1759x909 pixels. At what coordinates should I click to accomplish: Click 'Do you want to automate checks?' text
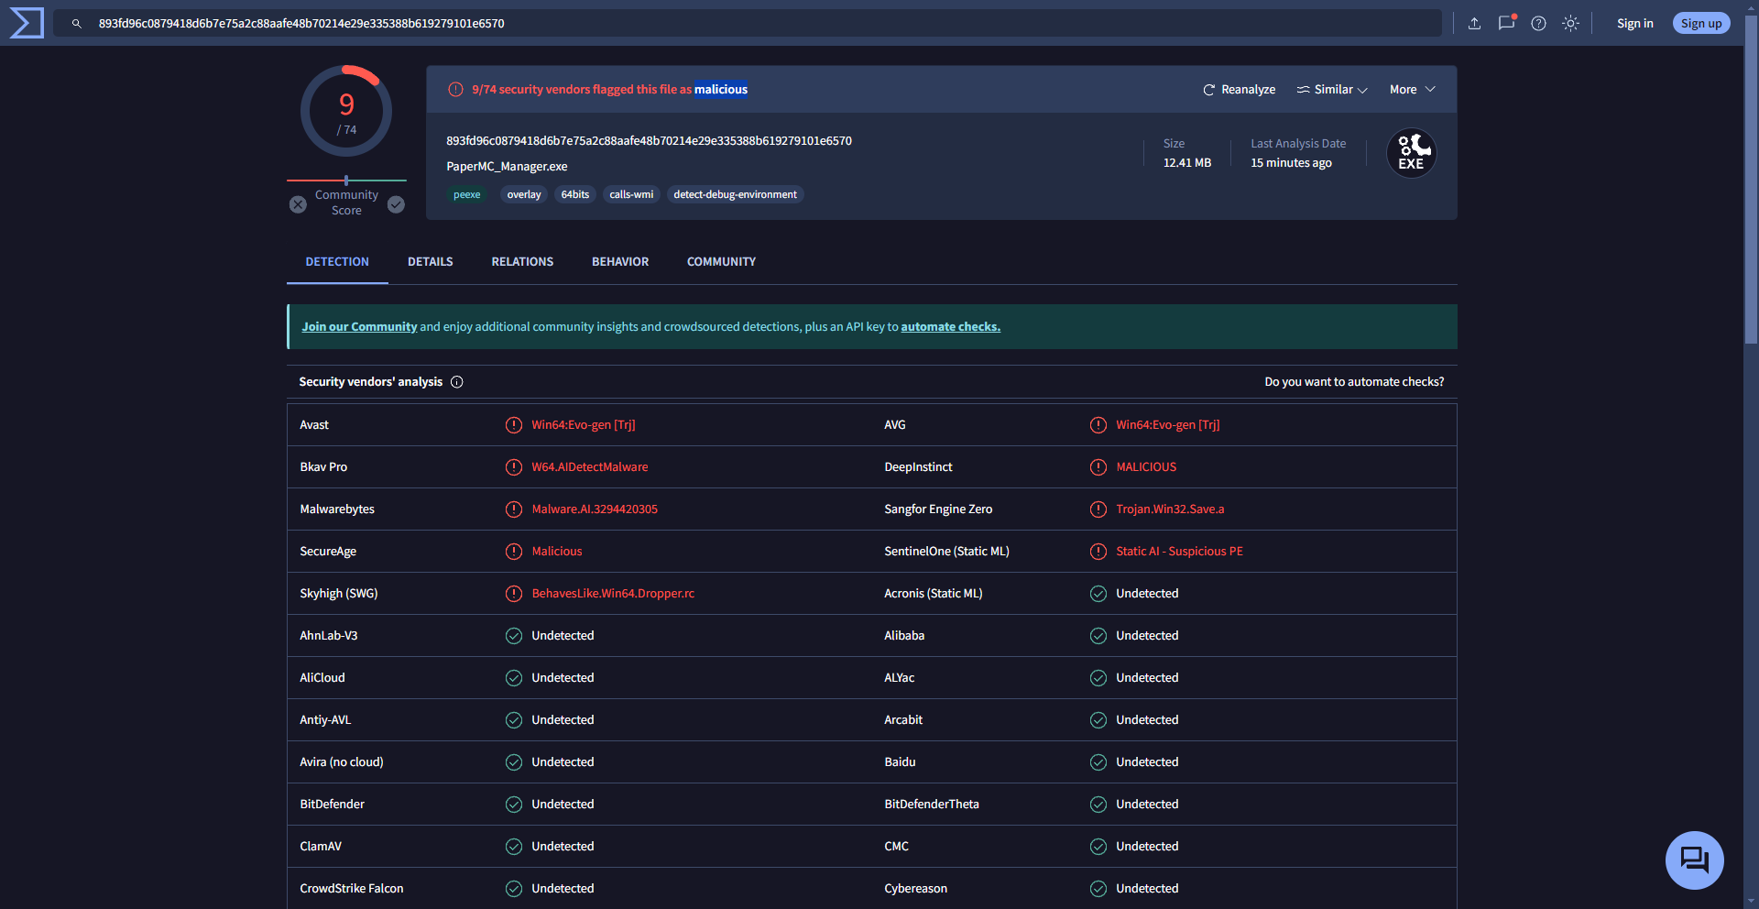(1354, 382)
